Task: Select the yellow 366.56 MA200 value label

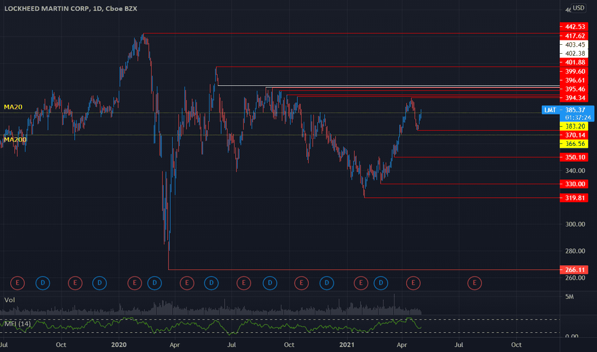Action: (x=574, y=144)
